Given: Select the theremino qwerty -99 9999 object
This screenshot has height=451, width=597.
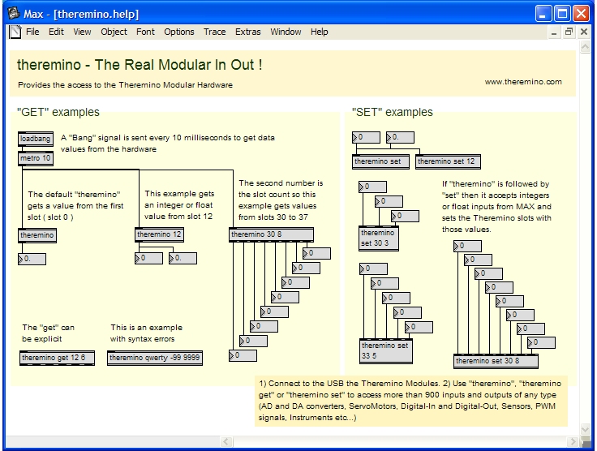Looking at the screenshot, I should pyautogui.click(x=155, y=358).
